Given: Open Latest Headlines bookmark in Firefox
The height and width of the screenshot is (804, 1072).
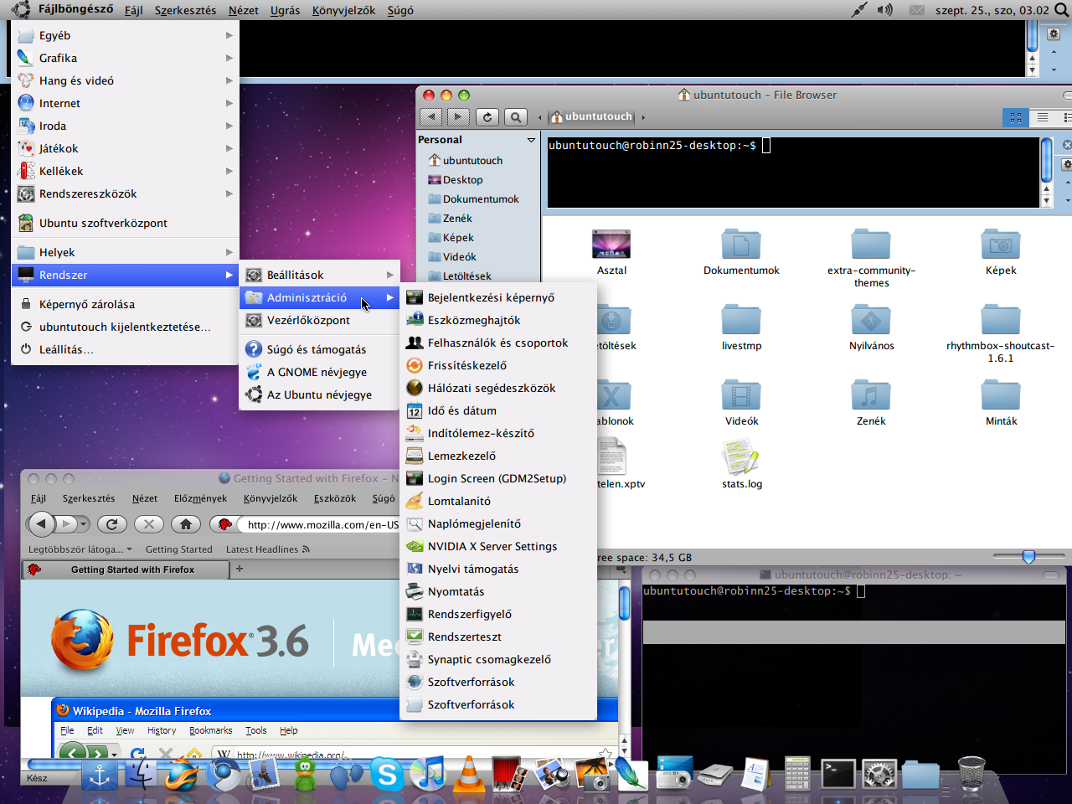Looking at the screenshot, I should 268,549.
